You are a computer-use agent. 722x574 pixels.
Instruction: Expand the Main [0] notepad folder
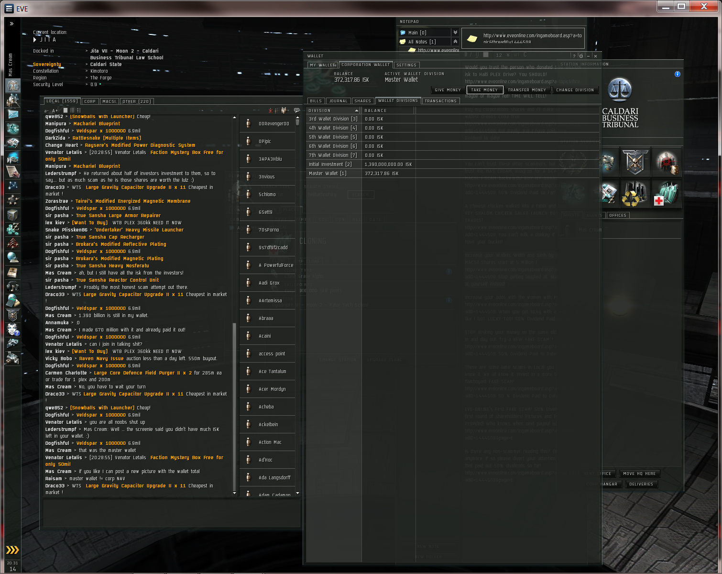tap(455, 33)
